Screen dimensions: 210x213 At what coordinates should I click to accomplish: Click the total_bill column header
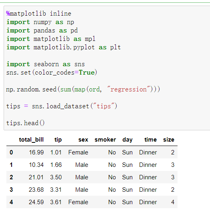click(31, 140)
